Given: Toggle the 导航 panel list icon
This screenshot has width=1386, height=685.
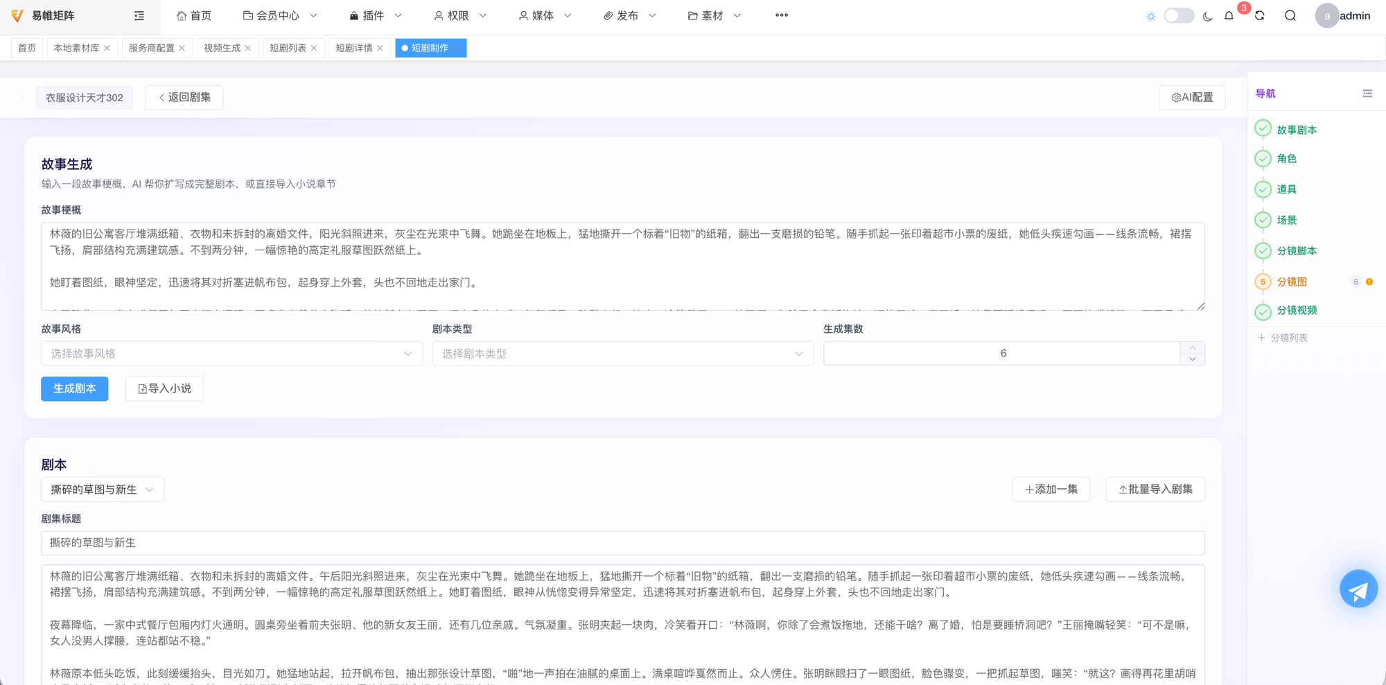Looking at the screenshot, I should (1367, 94).
